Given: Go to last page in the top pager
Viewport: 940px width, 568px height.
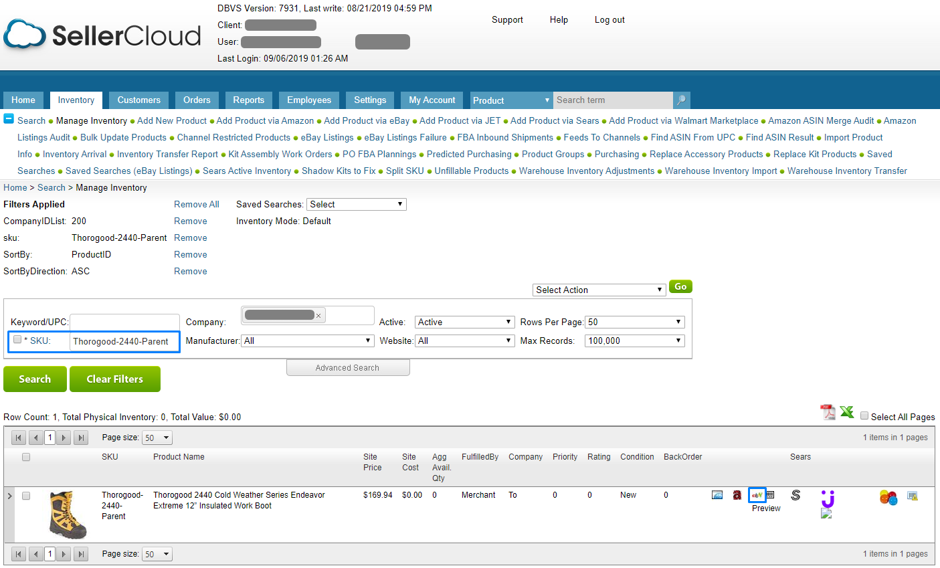Looking at the screenshot, I should tap(81, 438).
